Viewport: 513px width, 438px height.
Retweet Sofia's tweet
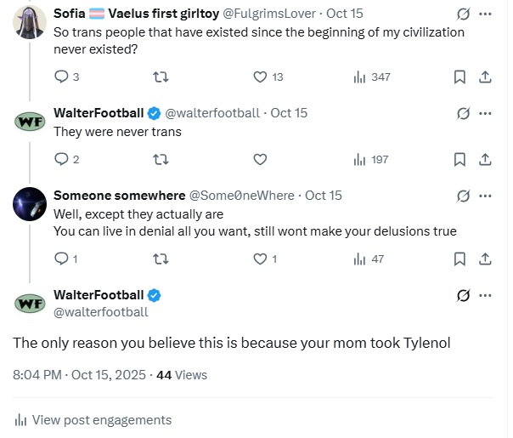click(x=160, y=77)
